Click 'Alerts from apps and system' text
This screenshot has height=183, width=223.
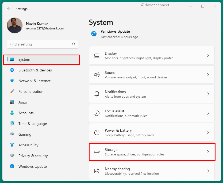(x=125, y=97)
